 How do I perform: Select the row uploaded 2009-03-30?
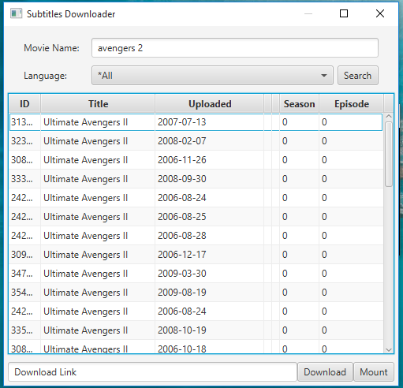pos(196,274)
